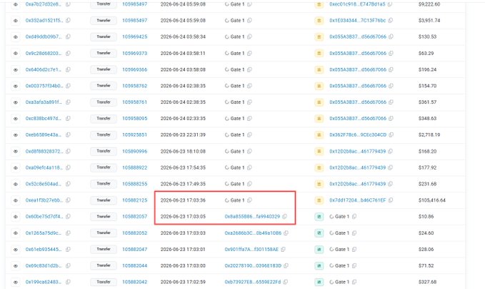The height and width of the screenshot is (289, 485).
Task: Click the yellow outgoing badge in the $154.70 row
Action: tap(319, 86)
